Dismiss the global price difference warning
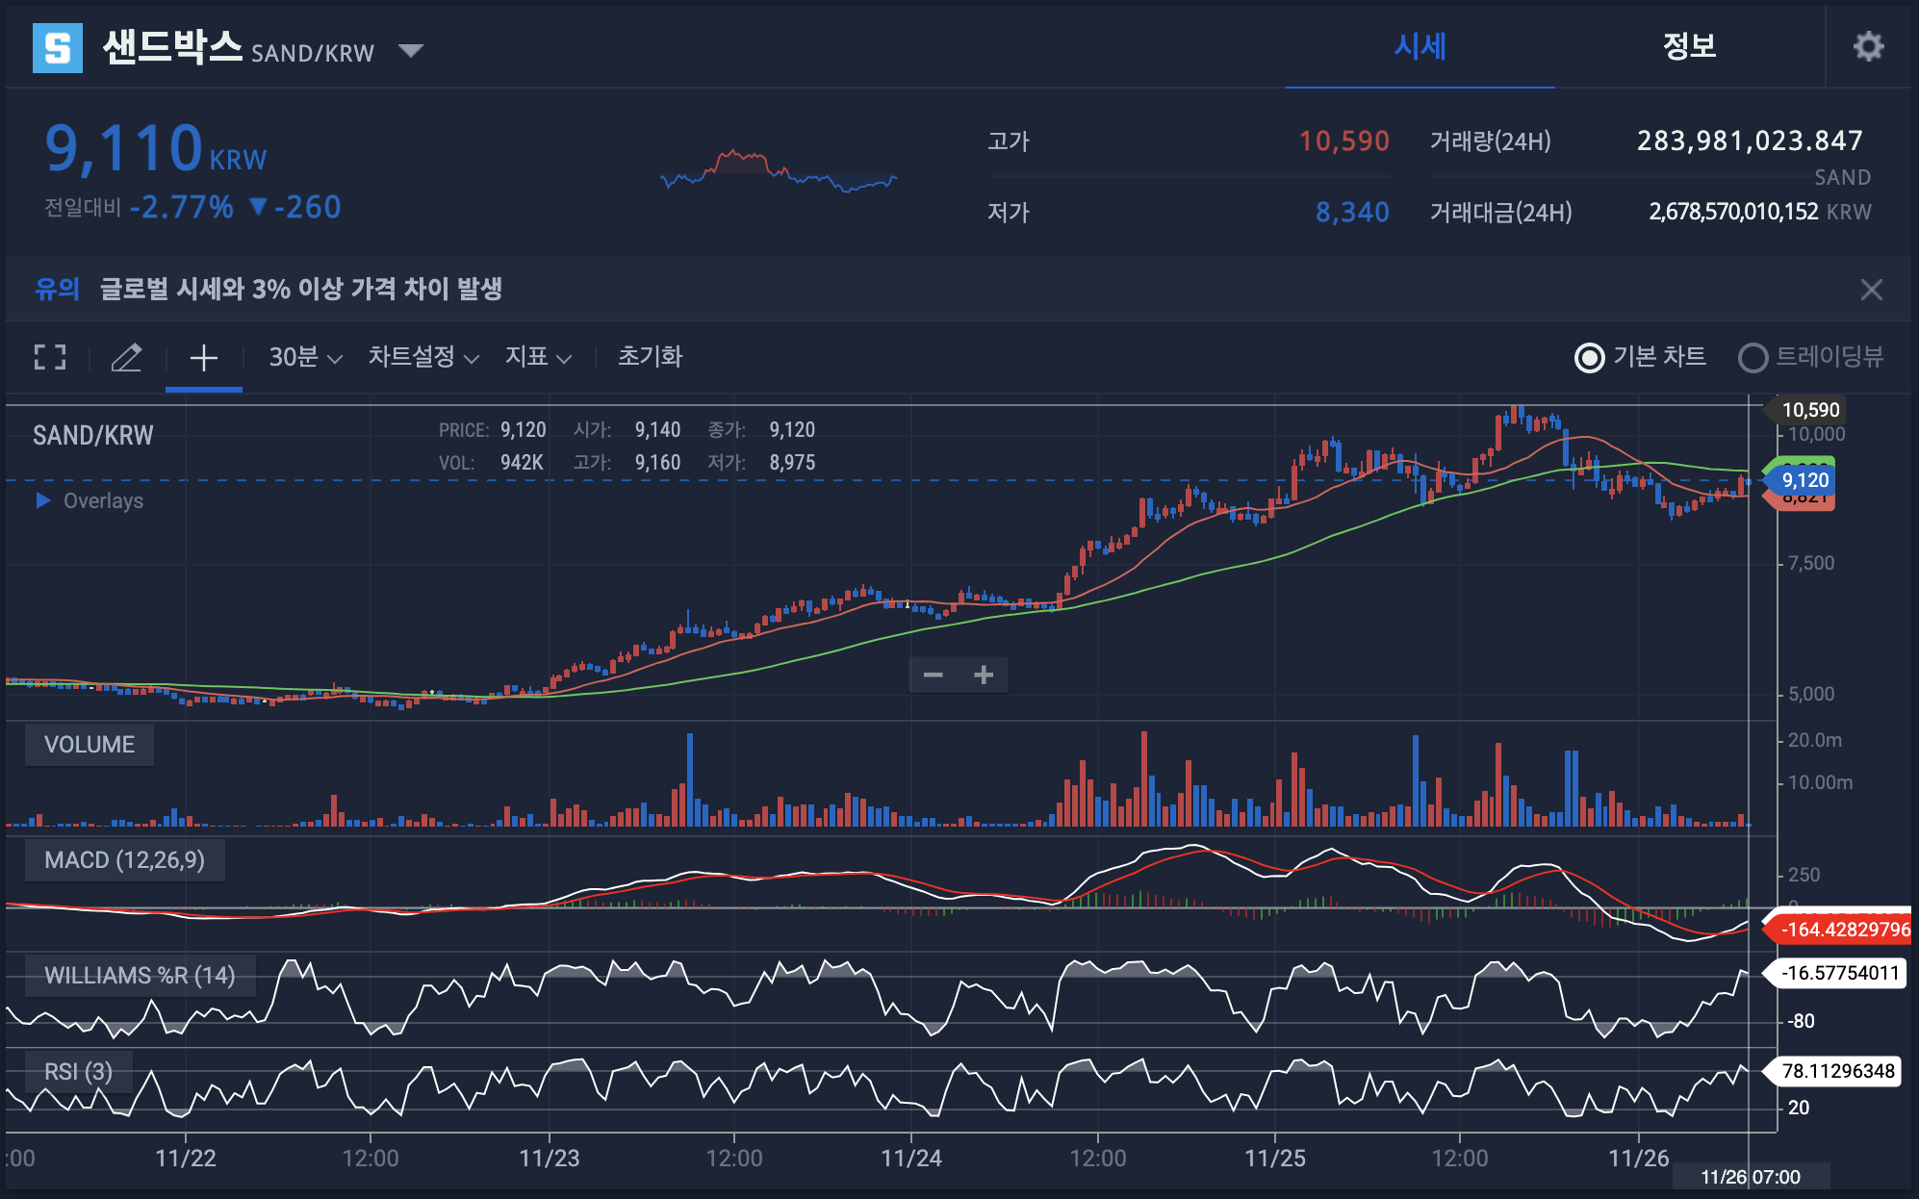Image resolution: width=1919 pixels, height=1199 pixels. pyautogui.click(x=1871, y=290)
